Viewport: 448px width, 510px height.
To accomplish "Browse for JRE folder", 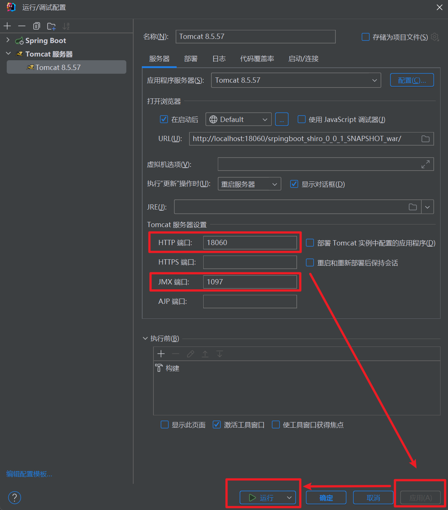I will [x=413, y=207].
